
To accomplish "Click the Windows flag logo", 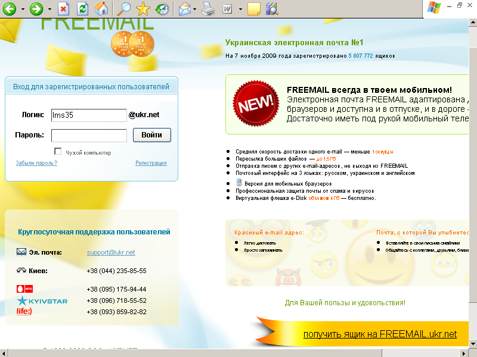I will coord(434,7).
